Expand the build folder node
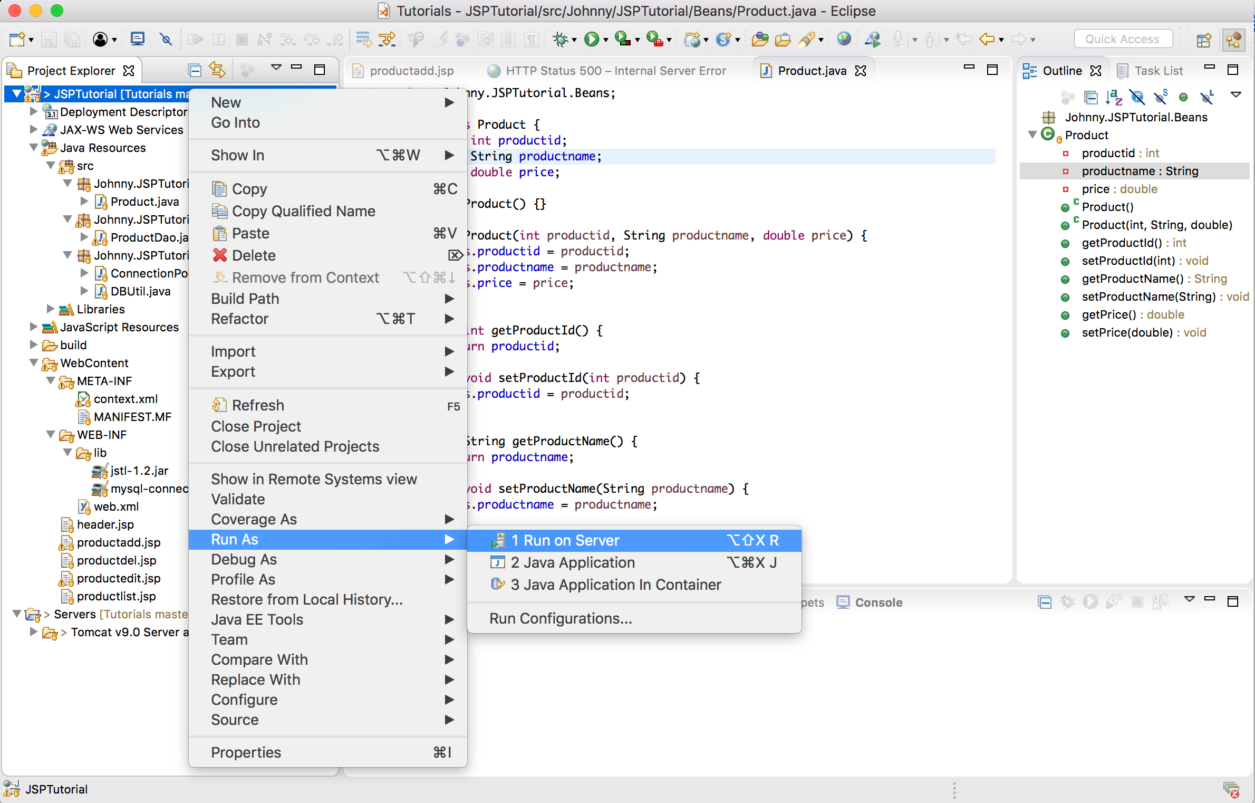 pyautogui.click(x=33, y=345)
